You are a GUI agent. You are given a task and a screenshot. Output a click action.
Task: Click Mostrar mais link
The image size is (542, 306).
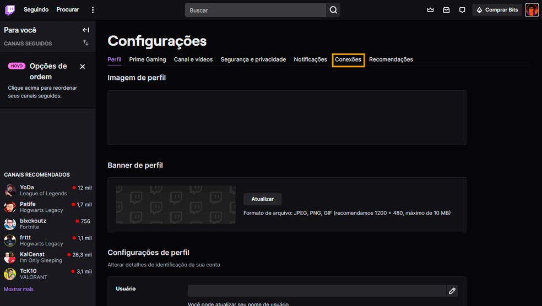[x=19, y=289]
